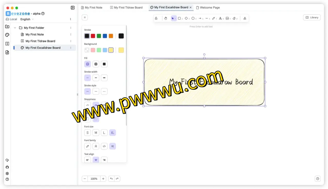Open the Library panel
Viewport: 328px width, 189px height.
312,17
